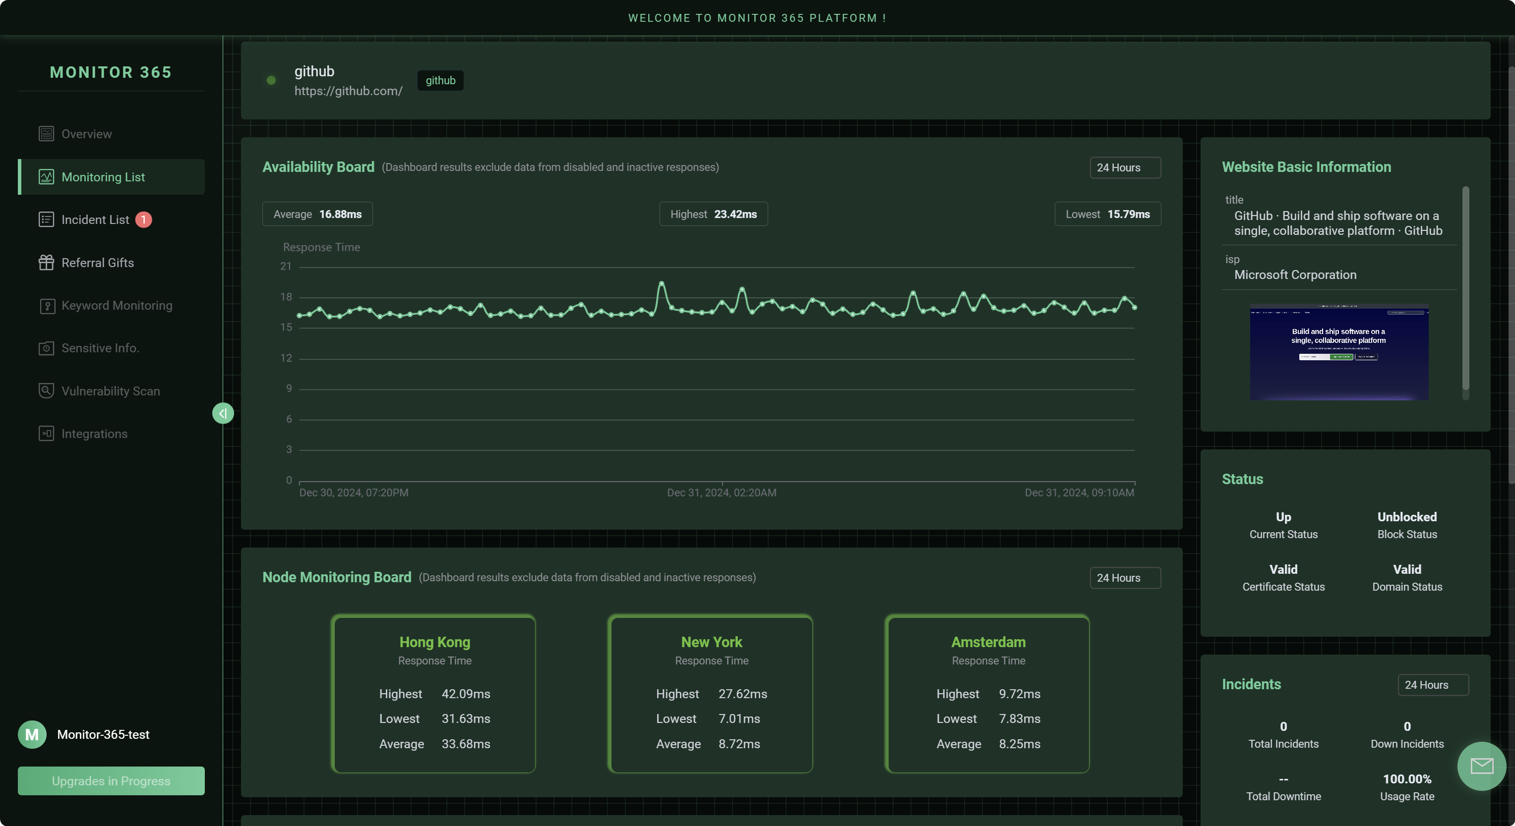
Task: Open the https://github.com/ URL
Action: click(x=348, y=91)
